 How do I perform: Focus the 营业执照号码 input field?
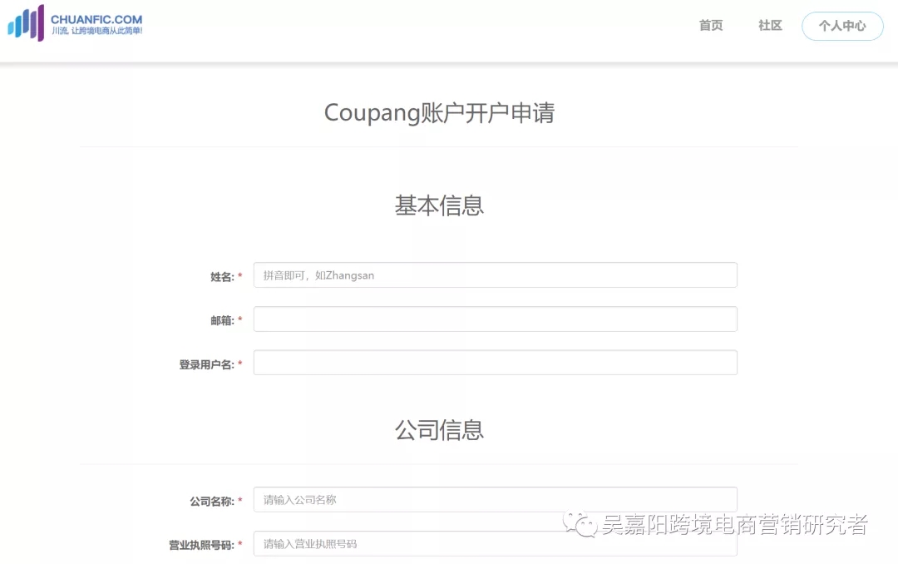coord(496,543)
